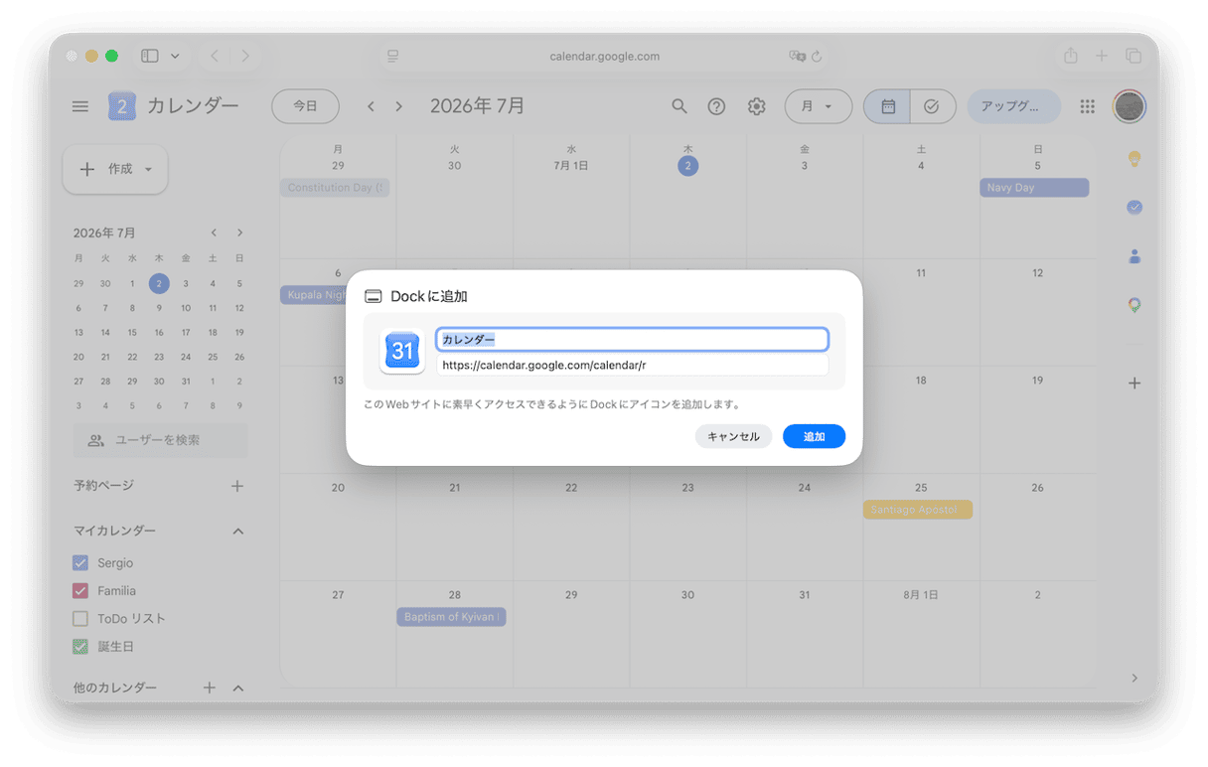Toggle the ToDo リスト checkbox
Screen dimensions: 1208x767
[x=80, y=619]
